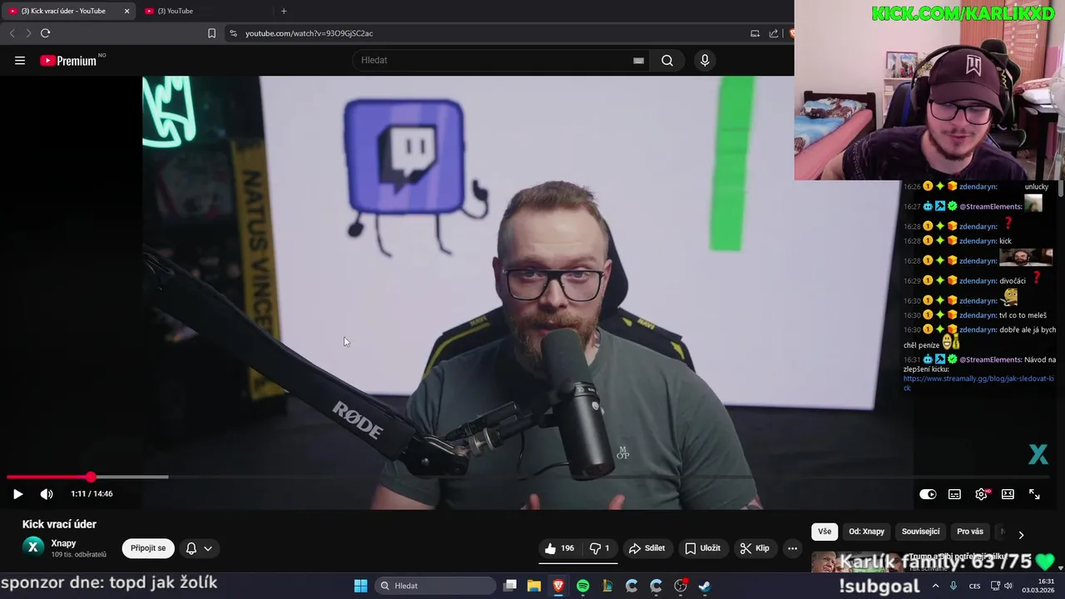
Task: Mute the video volume speaker icon
Action: point(47,494)
